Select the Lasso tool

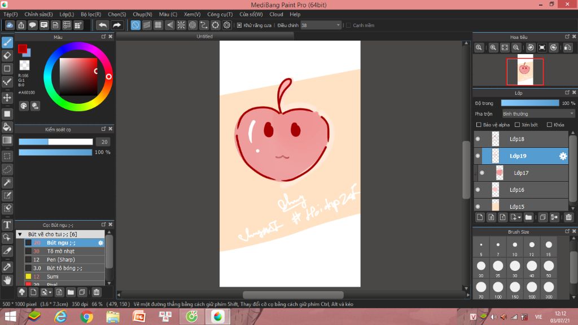click(7, 169)
